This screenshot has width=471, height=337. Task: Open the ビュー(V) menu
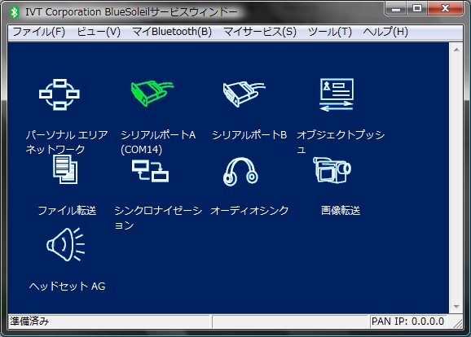click(x=99, y=32)
